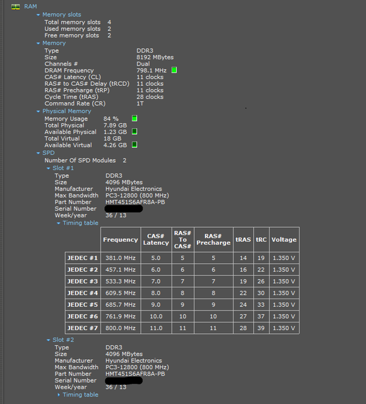Click the Frequency column header

[x=121, y=240]
